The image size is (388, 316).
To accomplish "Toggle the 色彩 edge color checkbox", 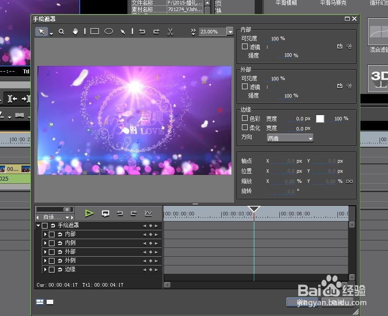I will click(x=245, y=118).
